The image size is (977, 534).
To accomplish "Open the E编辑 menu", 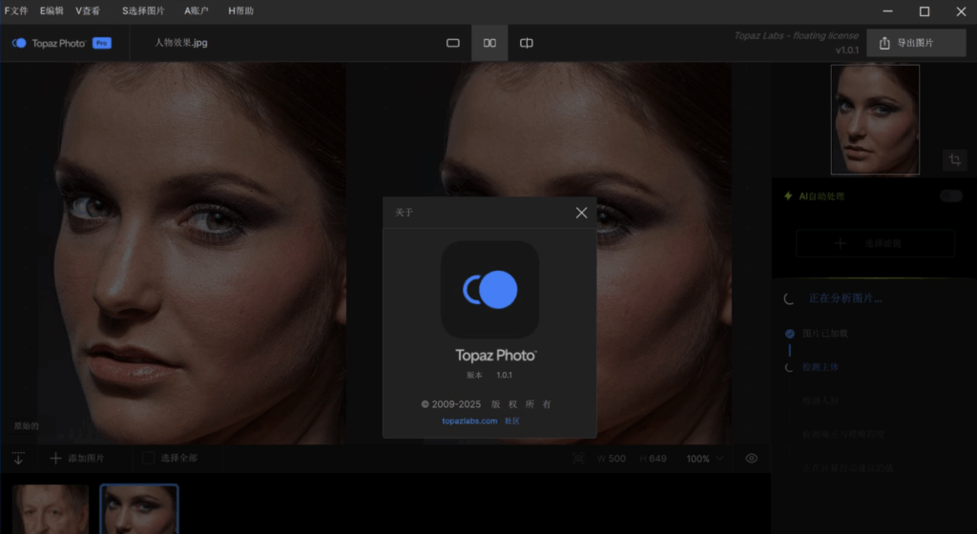I will coord(52,10).
